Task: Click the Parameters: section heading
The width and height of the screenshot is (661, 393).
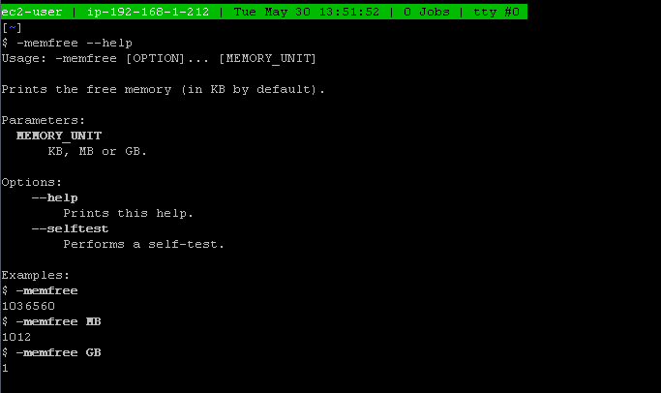Action: 43,121
